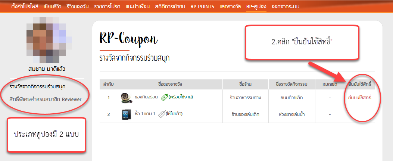
Task: Click the tablet thumbnail of ซื้อ 1 แถม 1
Action: [x=126, y=114]
